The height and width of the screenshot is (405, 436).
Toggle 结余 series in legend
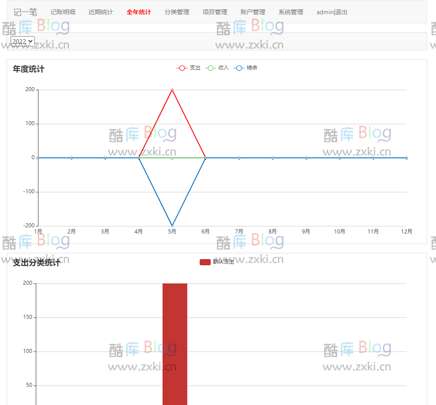point(246,68)
